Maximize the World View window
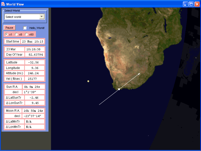The width and height of the screenshot is (201, 151). point(191,4)
